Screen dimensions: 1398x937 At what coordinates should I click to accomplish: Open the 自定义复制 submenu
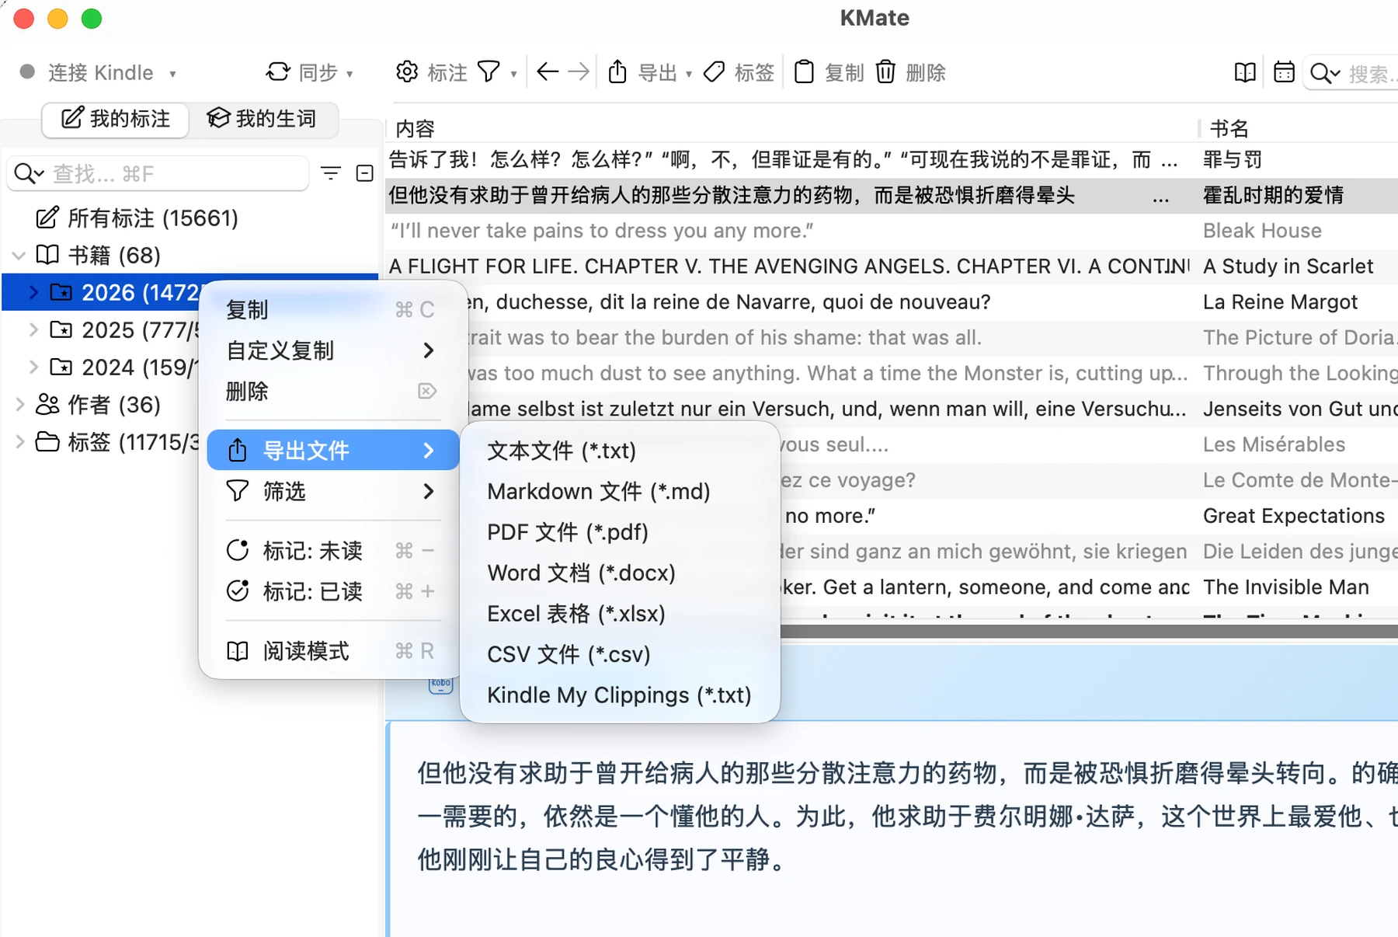coord(332,350)
